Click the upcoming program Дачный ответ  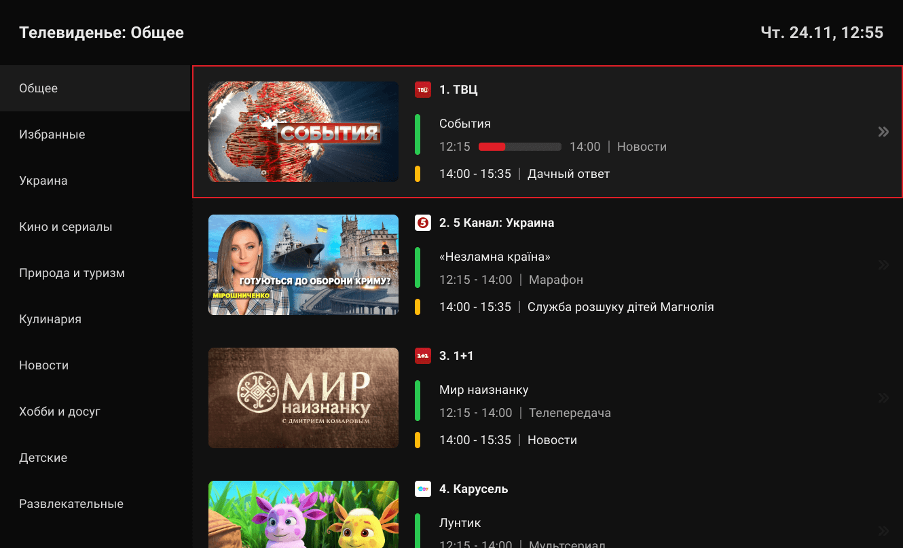tap(569, 174)
